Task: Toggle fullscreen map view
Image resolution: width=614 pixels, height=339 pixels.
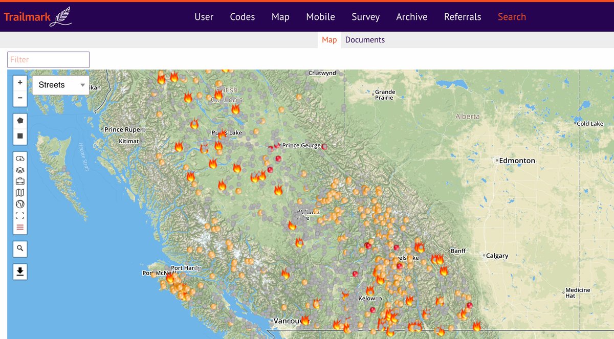Action: pos(20,215)
